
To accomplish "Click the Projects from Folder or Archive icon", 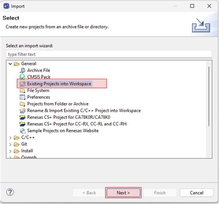I will point(22,104).
